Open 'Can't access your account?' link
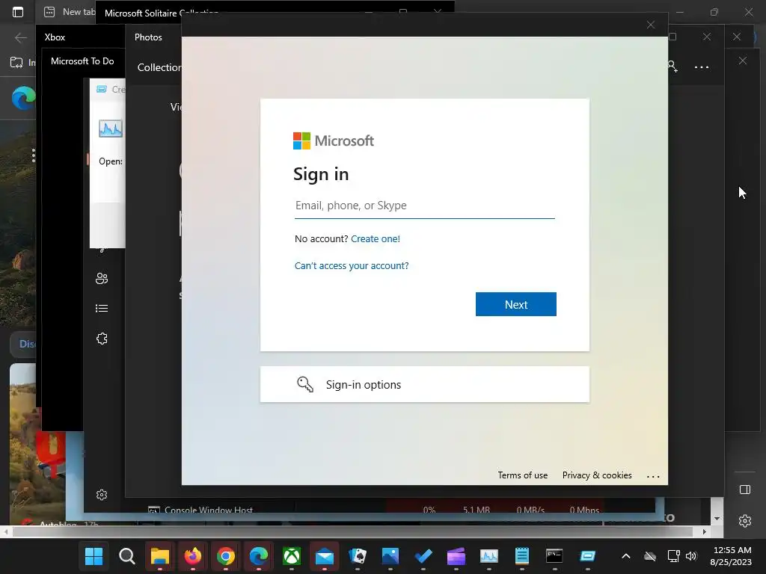Screen dimensions: 766x574 click(x=352, y=265)
